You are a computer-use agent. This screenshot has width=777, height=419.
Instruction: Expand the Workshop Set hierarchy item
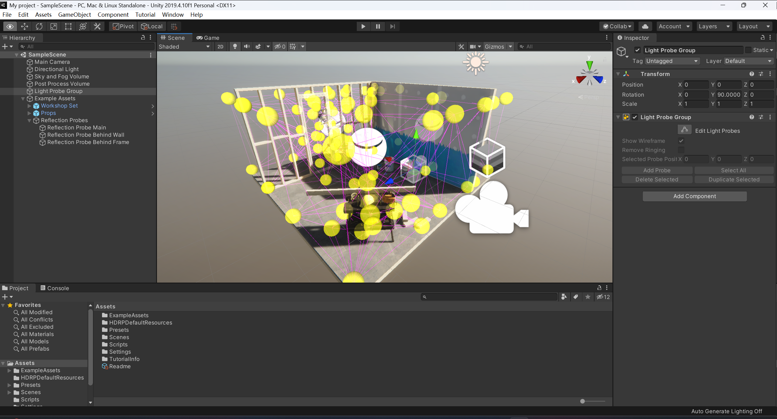[29, 106]
